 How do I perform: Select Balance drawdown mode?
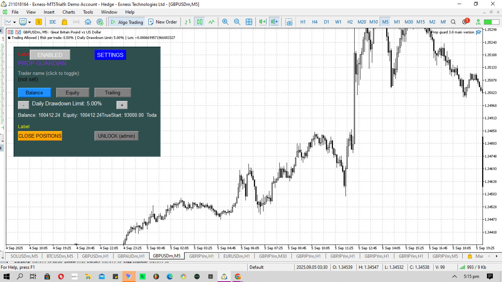click(34, 93)
